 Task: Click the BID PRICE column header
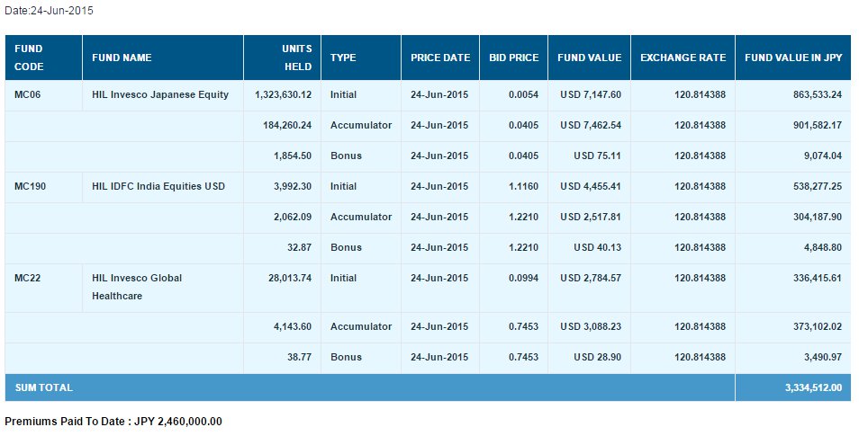(x=513, y=58)
